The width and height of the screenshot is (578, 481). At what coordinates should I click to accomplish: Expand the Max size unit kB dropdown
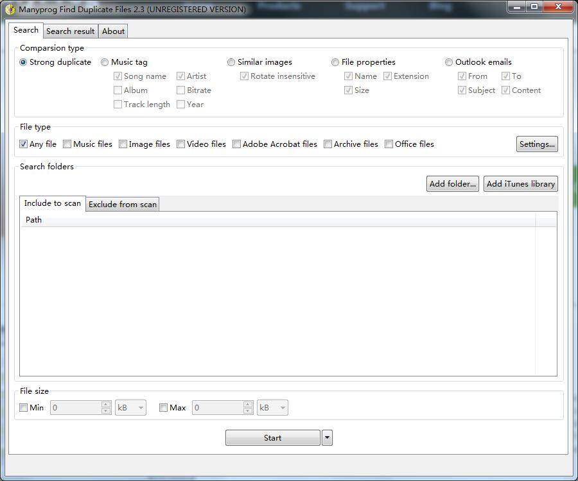tap(272, 407)
